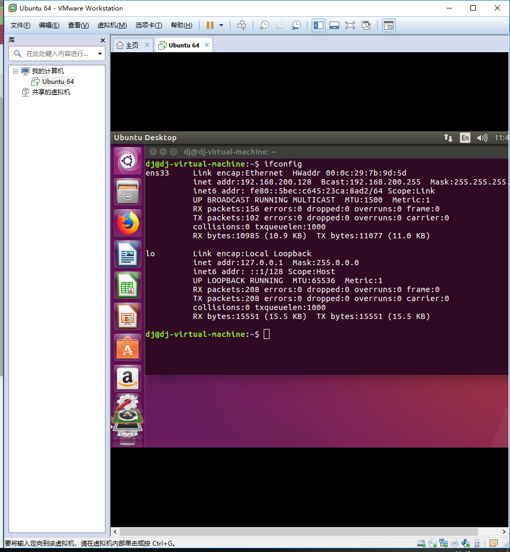Open the 文件(F) menu
Image resolution: width=510 pixels, height=552 pixels.
(x=20, y=25)
